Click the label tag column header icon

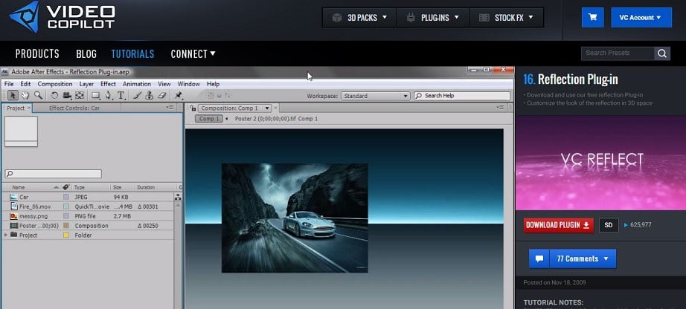[x=65, y=187]
